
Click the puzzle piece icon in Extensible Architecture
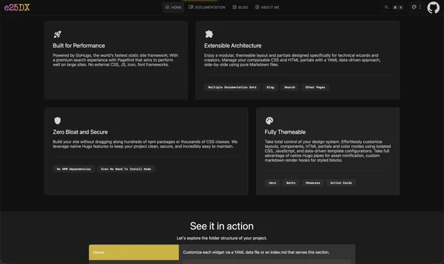coord(209,34)
